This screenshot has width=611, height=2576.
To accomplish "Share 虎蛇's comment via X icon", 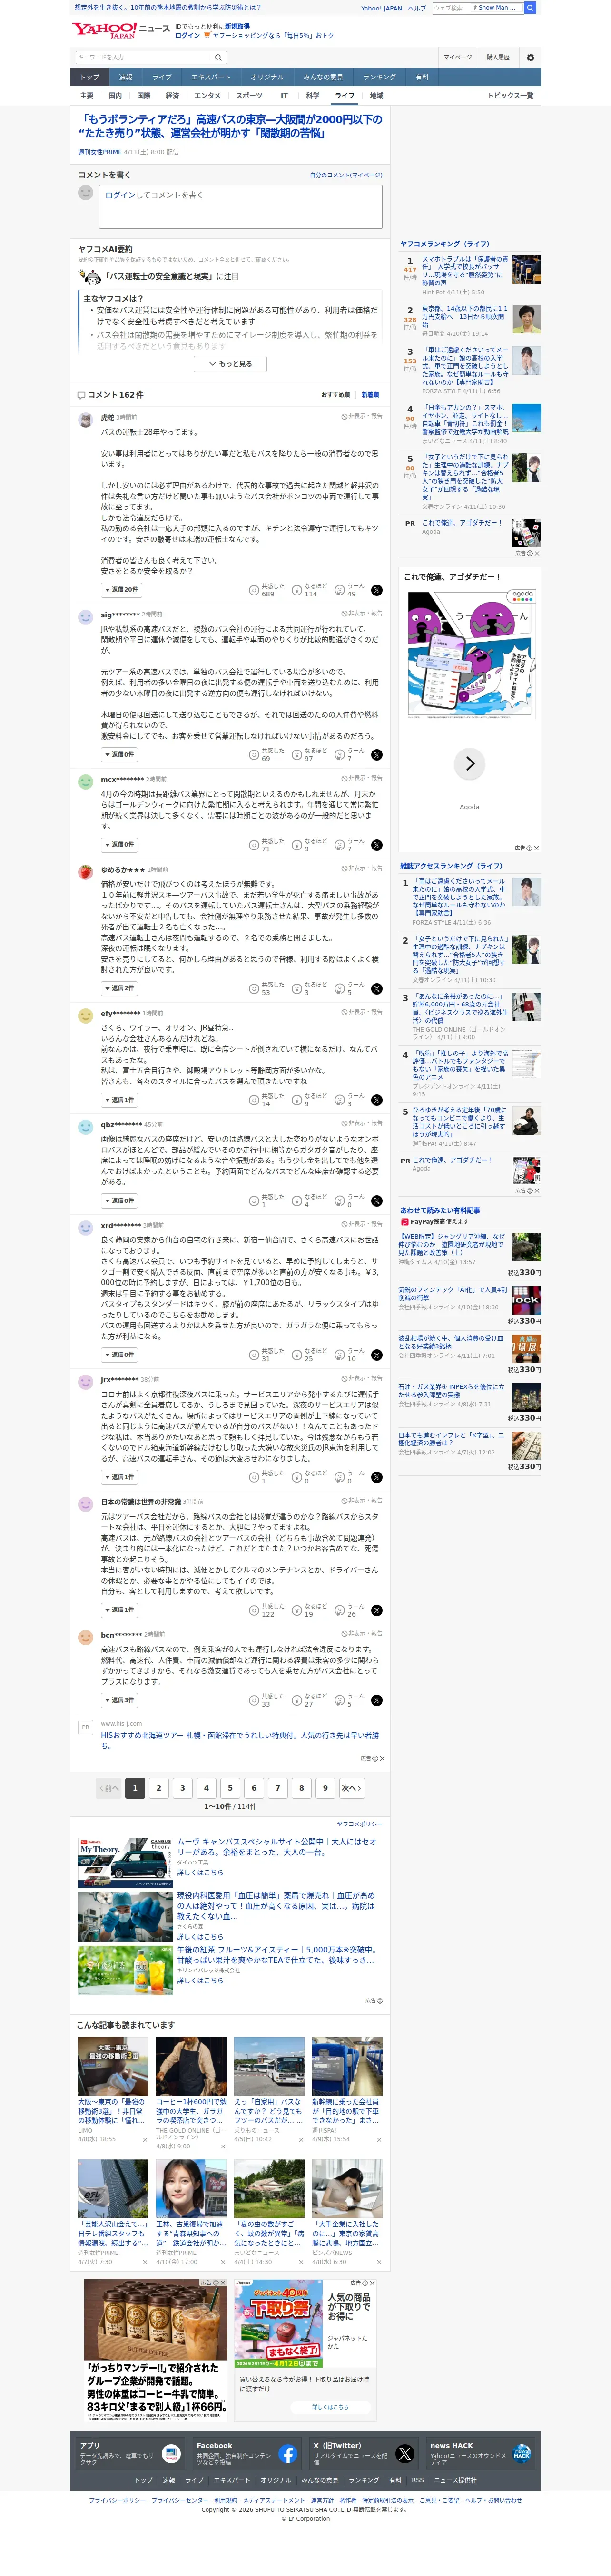I will [376, 590].
